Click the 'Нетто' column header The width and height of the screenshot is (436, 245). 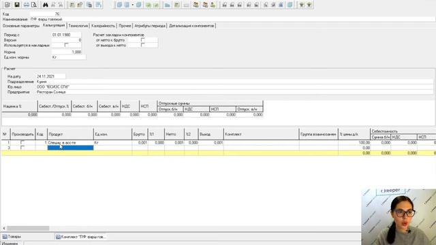[x=174, y=134]
